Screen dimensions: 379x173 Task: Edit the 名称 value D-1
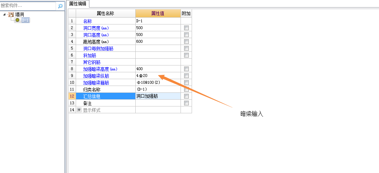coord(158,21)
